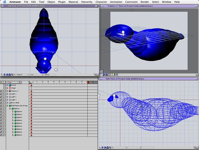Click the red end-time marker on the timeline ruler

[x=88, y=82]
